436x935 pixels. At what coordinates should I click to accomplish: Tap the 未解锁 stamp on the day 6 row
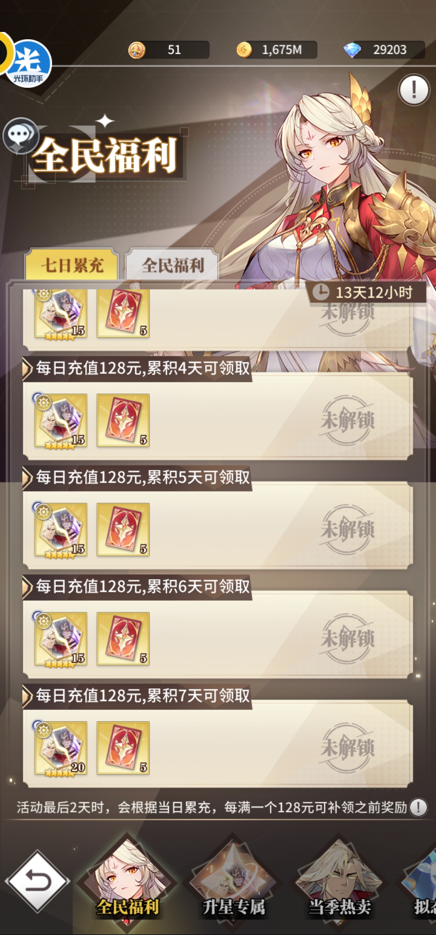tap(348, 639)
